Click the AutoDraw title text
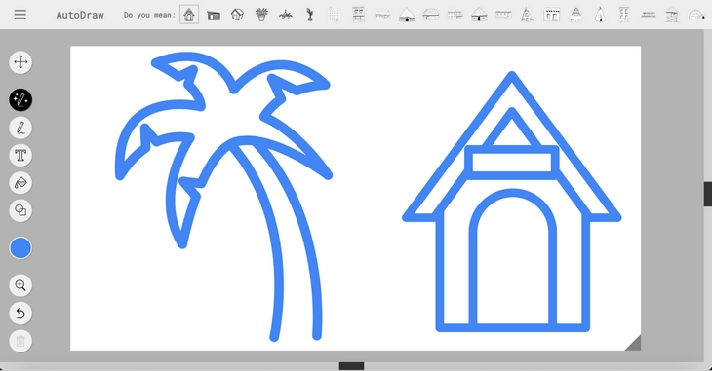Image resolution: width=712 pixels, height=371 pixels. tap(80, 15)
